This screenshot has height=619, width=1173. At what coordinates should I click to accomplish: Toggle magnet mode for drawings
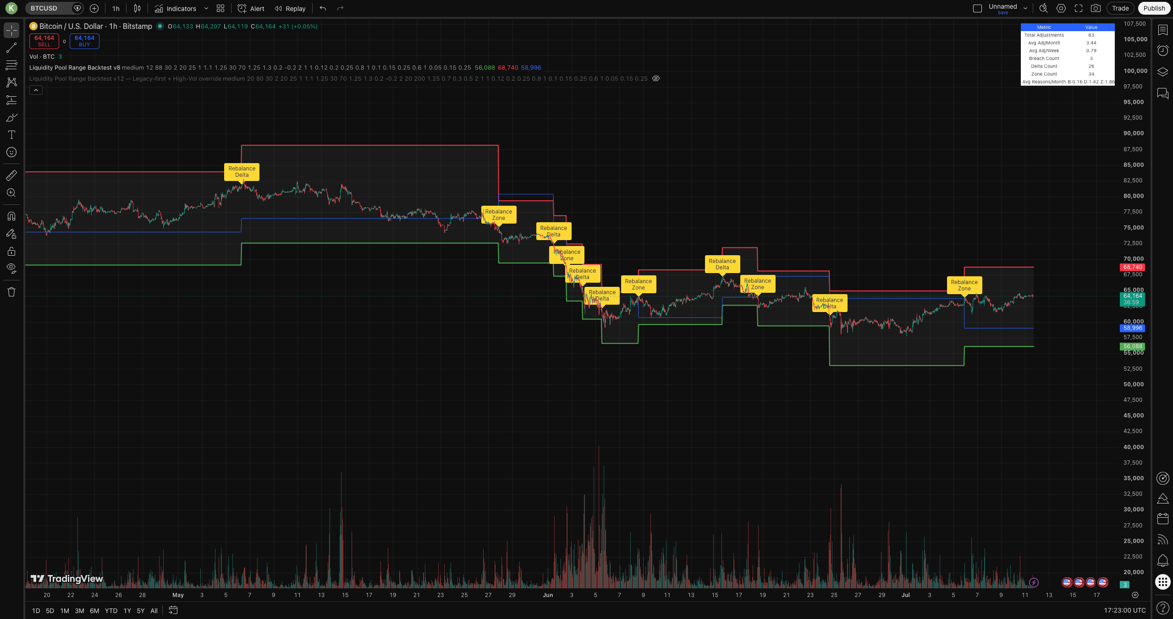[11, 216]
